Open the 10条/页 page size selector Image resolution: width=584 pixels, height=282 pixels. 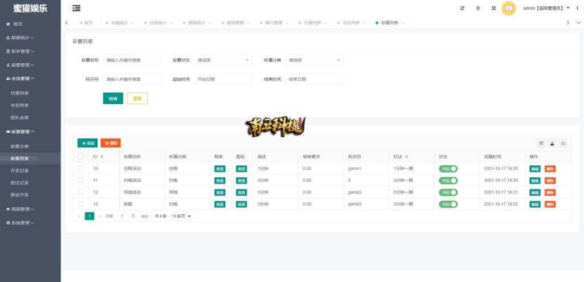(x=181, y=216)
